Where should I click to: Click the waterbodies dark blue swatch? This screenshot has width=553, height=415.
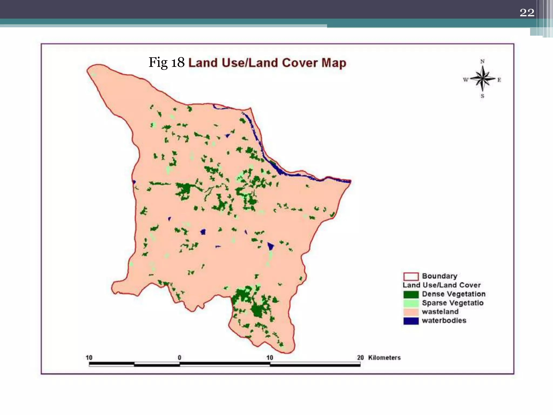point(411,321)
